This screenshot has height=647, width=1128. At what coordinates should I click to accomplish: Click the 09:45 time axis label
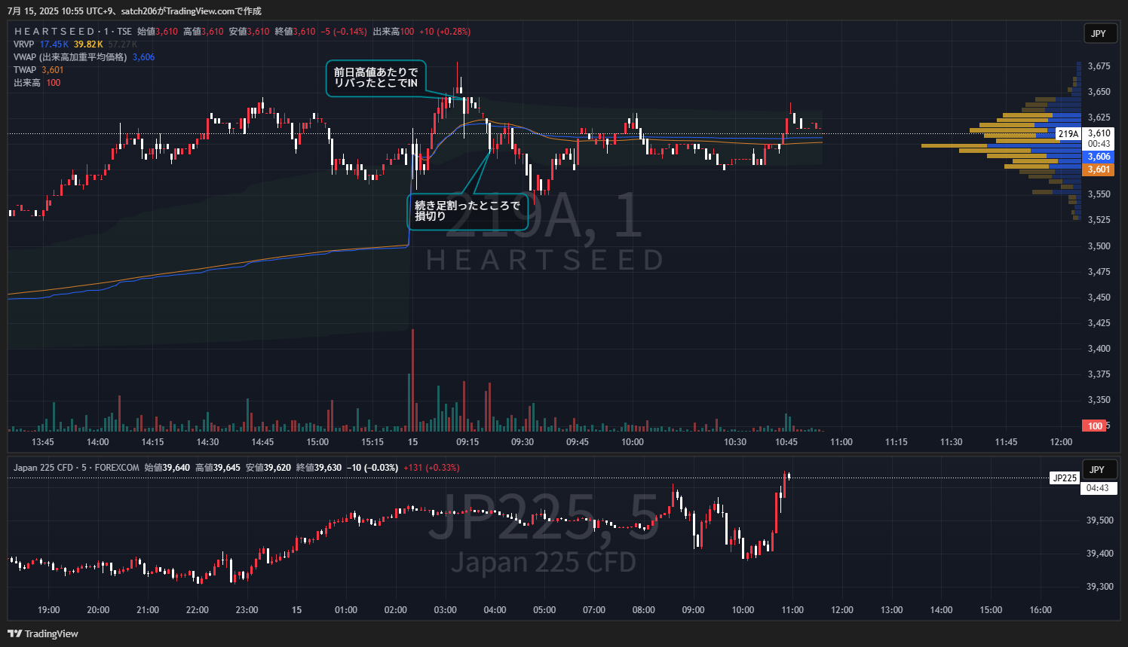[x=578, y=442]
